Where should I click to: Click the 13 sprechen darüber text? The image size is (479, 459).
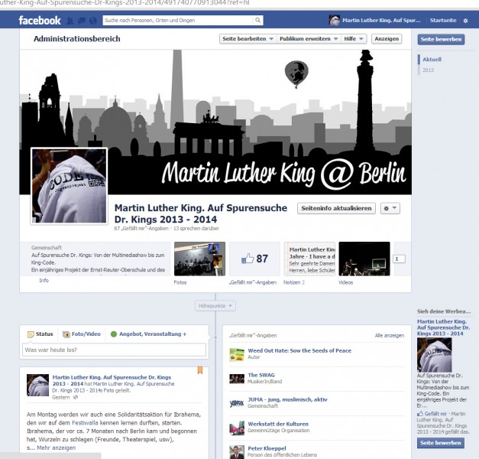pos(196,228)
